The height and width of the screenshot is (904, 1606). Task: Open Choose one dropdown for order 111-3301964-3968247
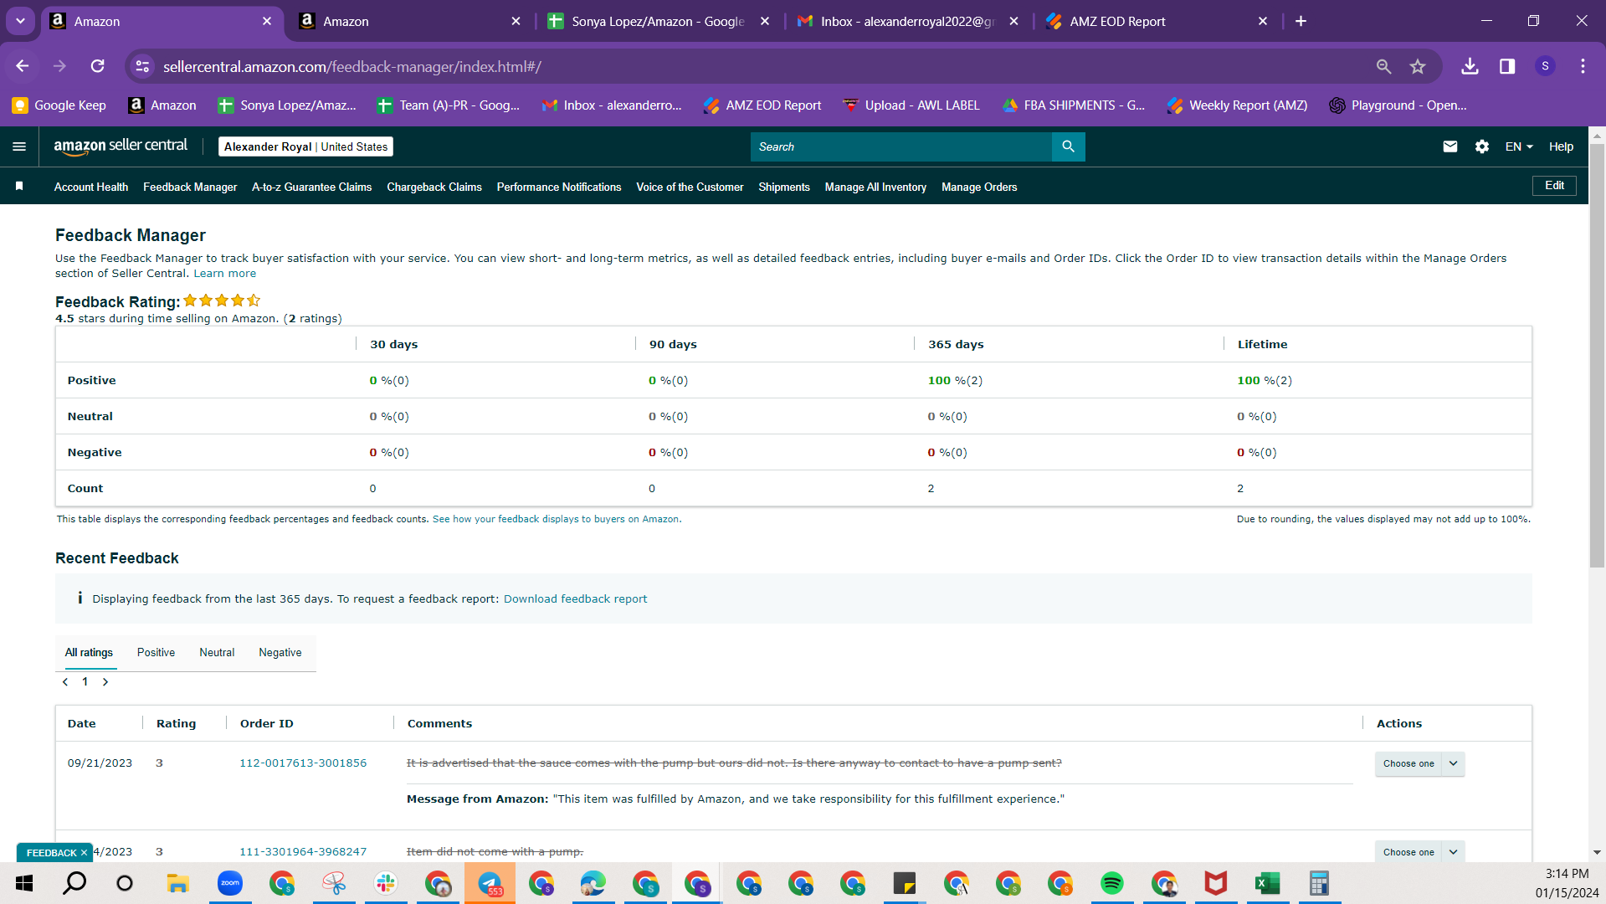(x=1419, y=852)
